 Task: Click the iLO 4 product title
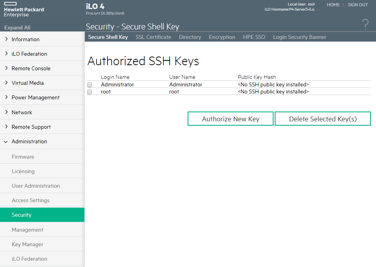[95, 6]
